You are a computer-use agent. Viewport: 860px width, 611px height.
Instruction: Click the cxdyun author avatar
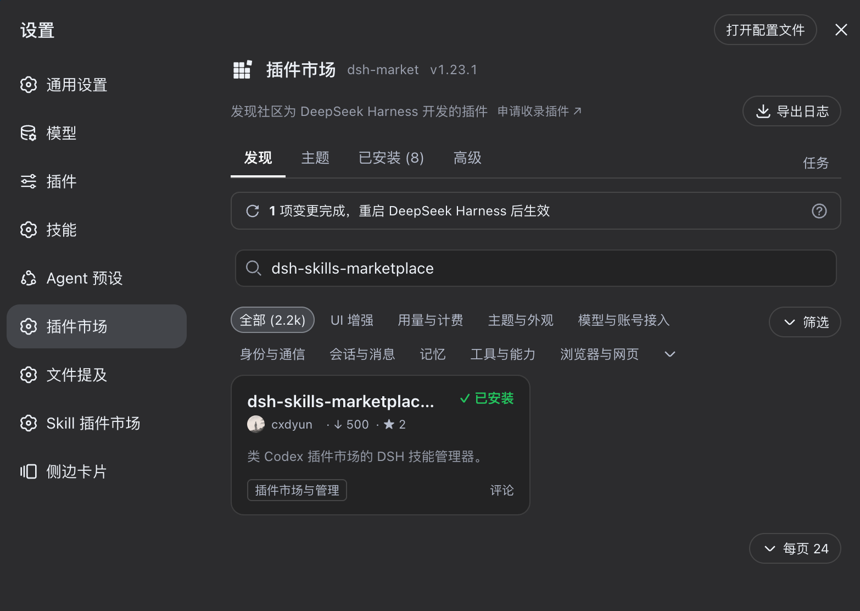(x=256, y=424)
